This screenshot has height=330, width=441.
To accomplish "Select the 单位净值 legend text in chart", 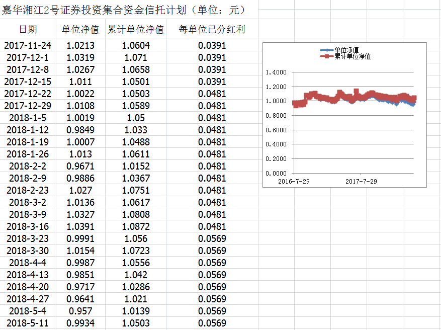I will (346, 50).
